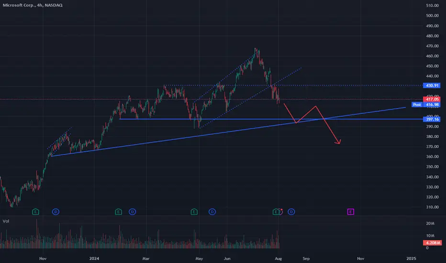The image size is (446, 263).
Task: Click the Aug label on the time axis
Action: tap(278, 258)
